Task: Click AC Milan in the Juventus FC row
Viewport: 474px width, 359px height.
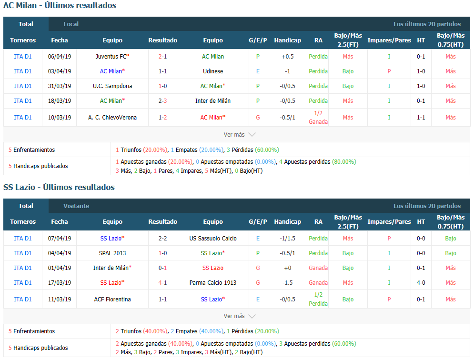Action: 213,57
